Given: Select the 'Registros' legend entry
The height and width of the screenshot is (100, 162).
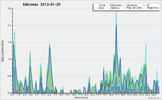Looking at the screenshot, I should click(x=151, y=8).
